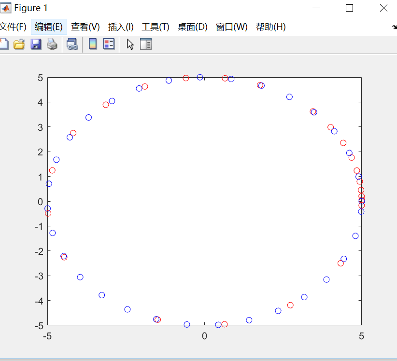Open the 查看(V) menu
Image resolution: width=397 pixels, height=361 pixels.
click(85, 27)
